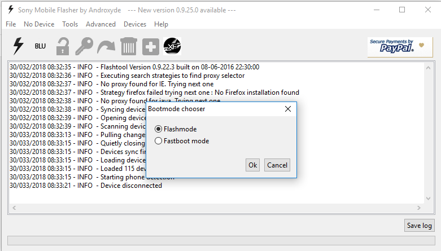Maximize the Sony Mobile Flasher window
Image resolution: width=441 pixels, height=251 pixels.
pos(402,10)
